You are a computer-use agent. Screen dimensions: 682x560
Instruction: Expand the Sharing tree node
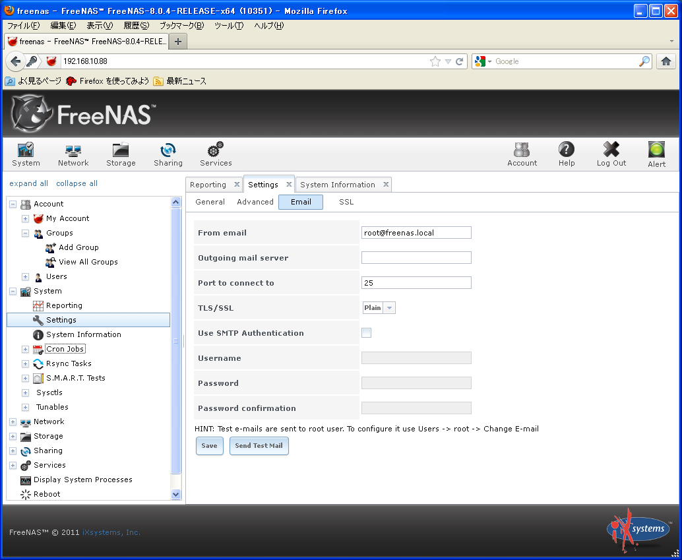(13, 451)
